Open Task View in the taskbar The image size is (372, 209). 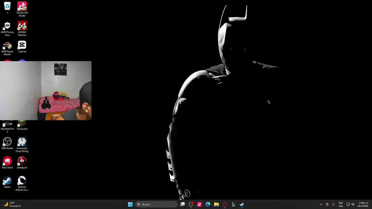(x=182, y=204)
